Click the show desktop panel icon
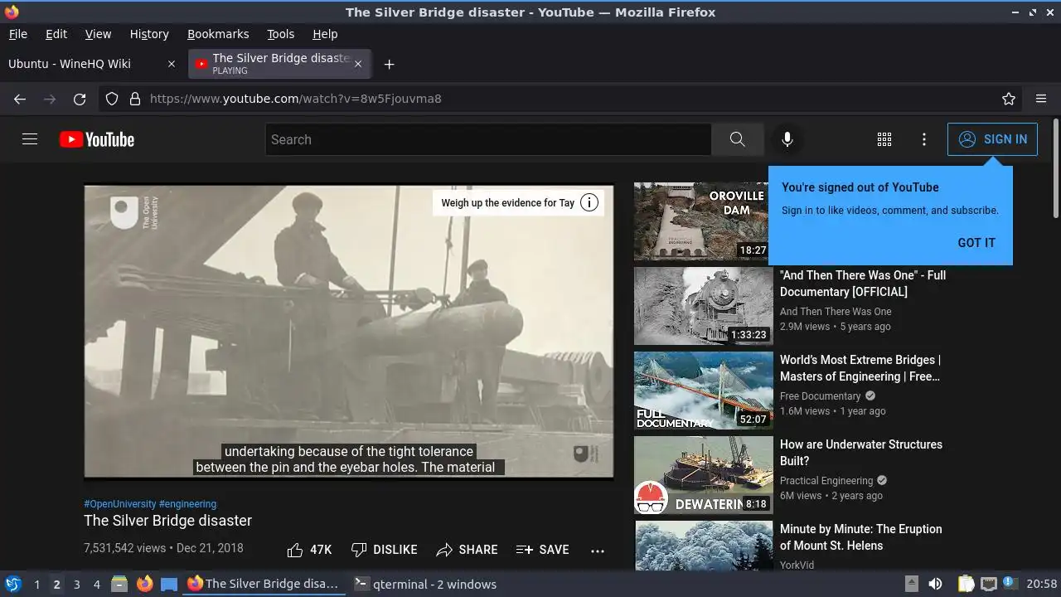1061x597 pixels. 169,584
